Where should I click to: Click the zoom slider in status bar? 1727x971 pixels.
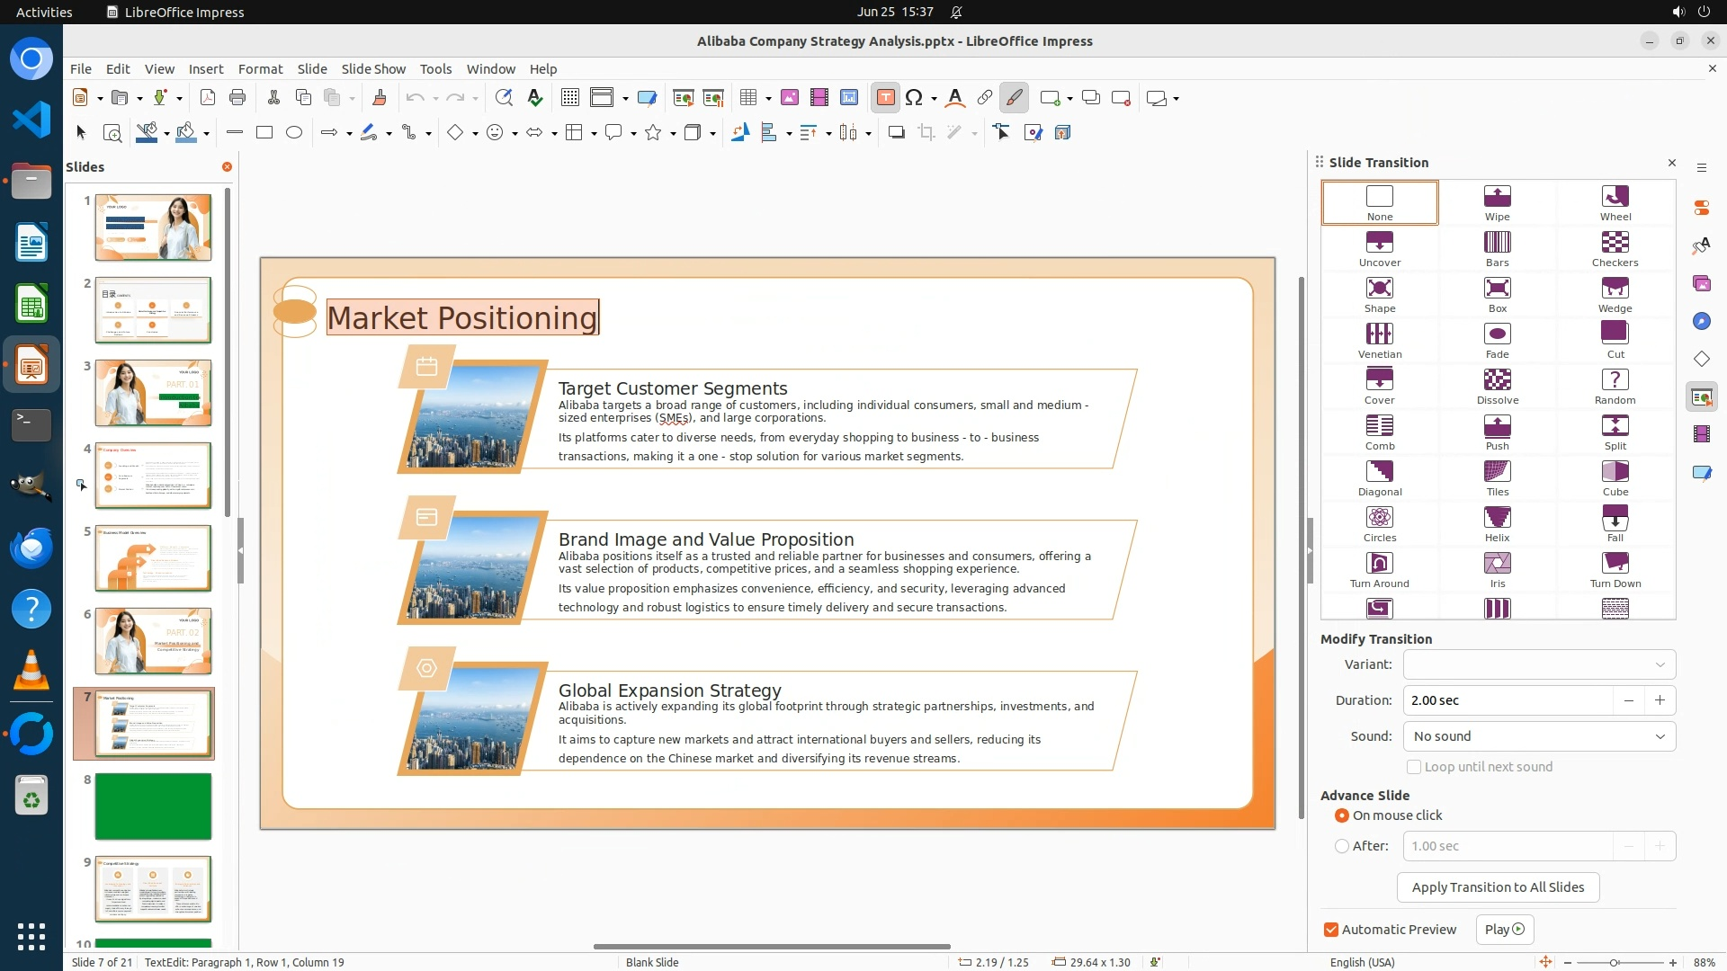(x=1615, y=962)
